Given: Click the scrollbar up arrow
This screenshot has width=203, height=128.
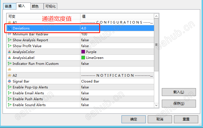Looking at the screenshot, I should (156, 16).
